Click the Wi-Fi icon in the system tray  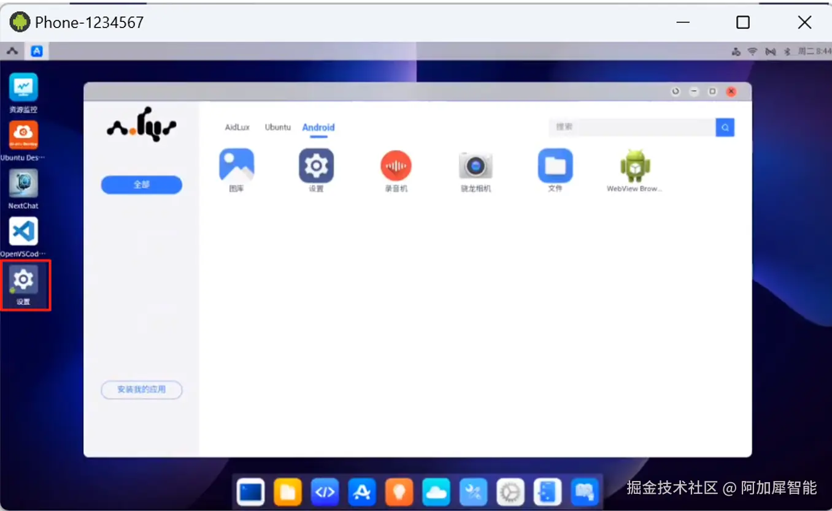tap(752, 52)
